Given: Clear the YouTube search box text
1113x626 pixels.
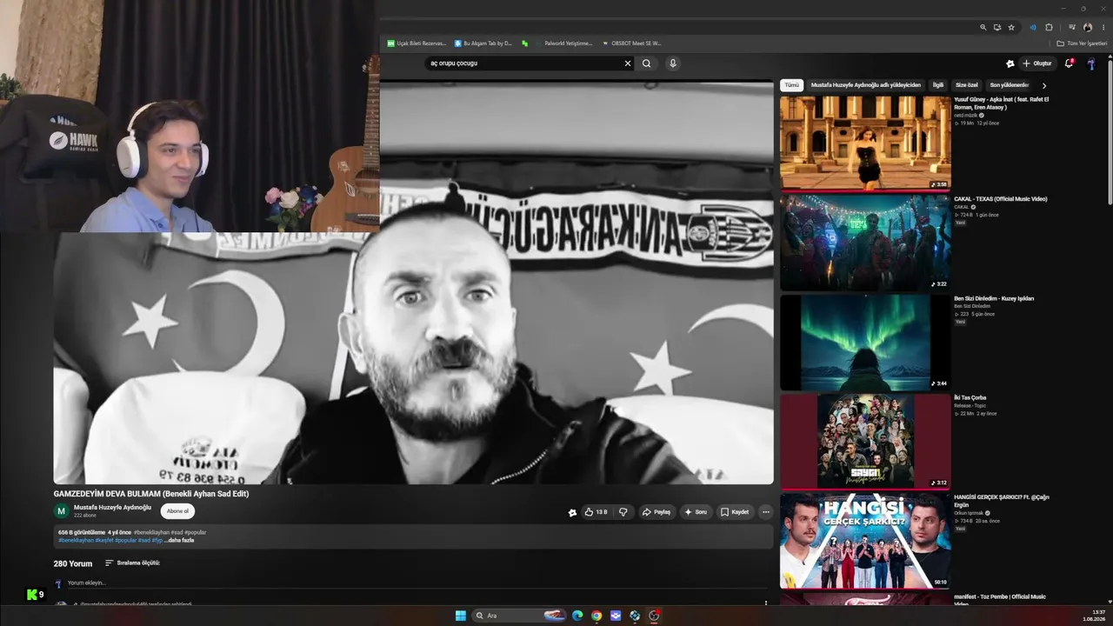Looking at the screenshot, I should coord(628,63).
